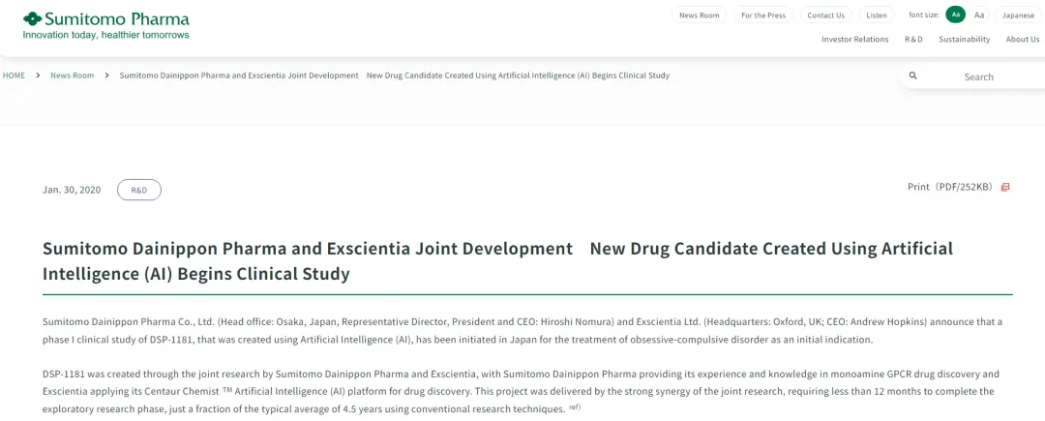
Task: Click News Room in the breadcrumb
Action: (x=72, y=75)
